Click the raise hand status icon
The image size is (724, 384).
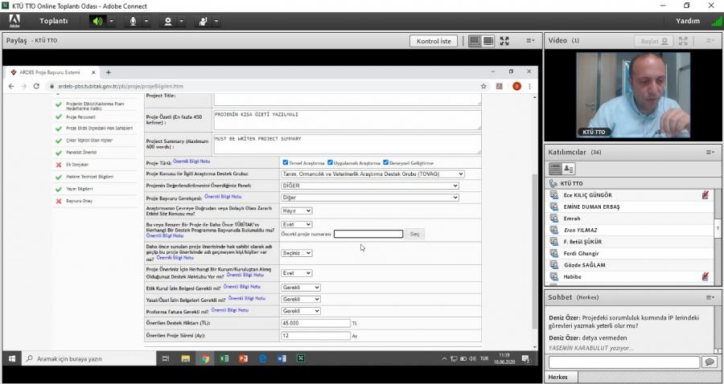tap(204, 21)
